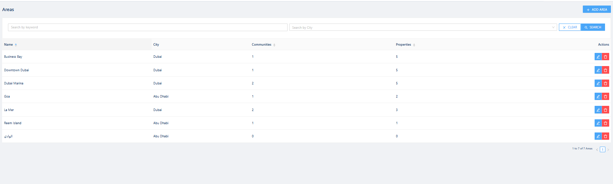Delete the Downtown Dubai area
Image resolution: width=613 pixels, height=184 pixels.
tap(605, 70)
